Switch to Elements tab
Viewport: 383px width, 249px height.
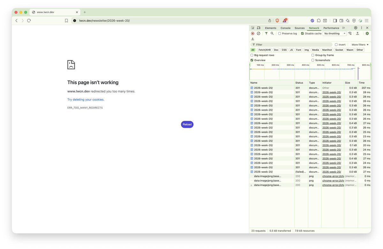pos(271,28)
